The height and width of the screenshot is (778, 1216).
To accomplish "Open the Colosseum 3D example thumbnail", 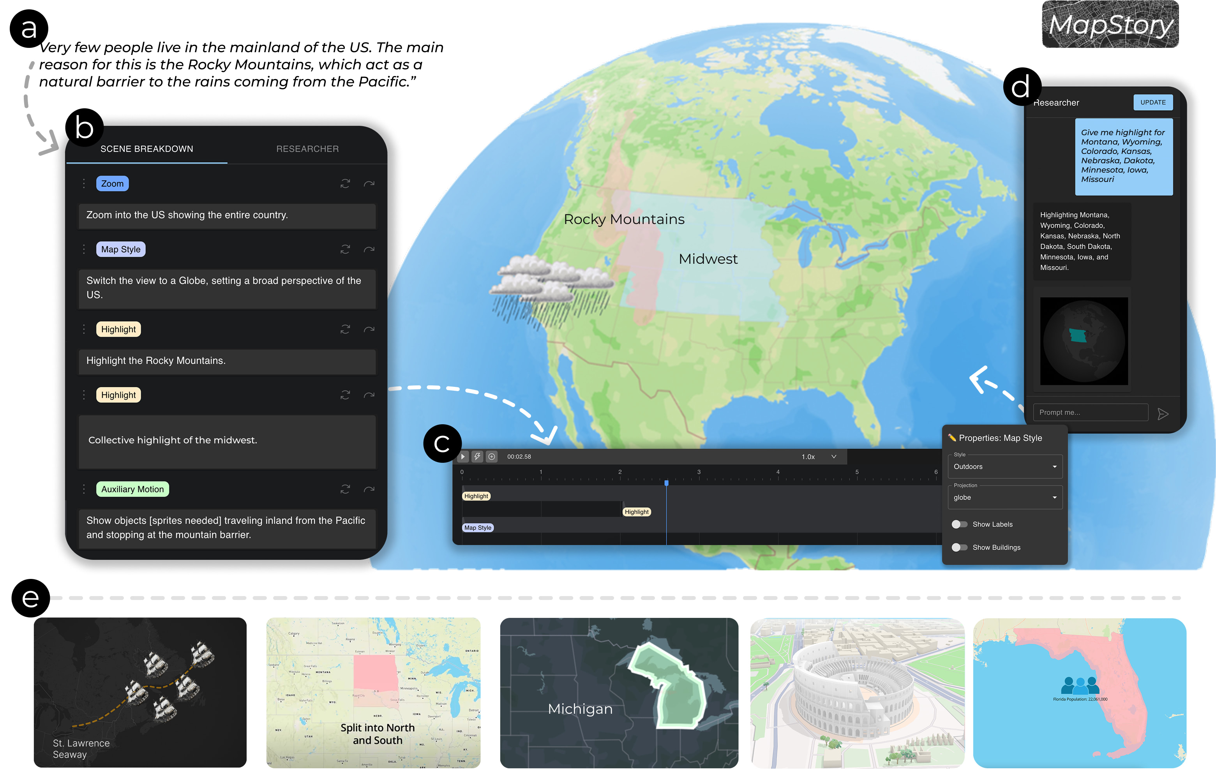I will pyautogui.click(x=857, y=693).
